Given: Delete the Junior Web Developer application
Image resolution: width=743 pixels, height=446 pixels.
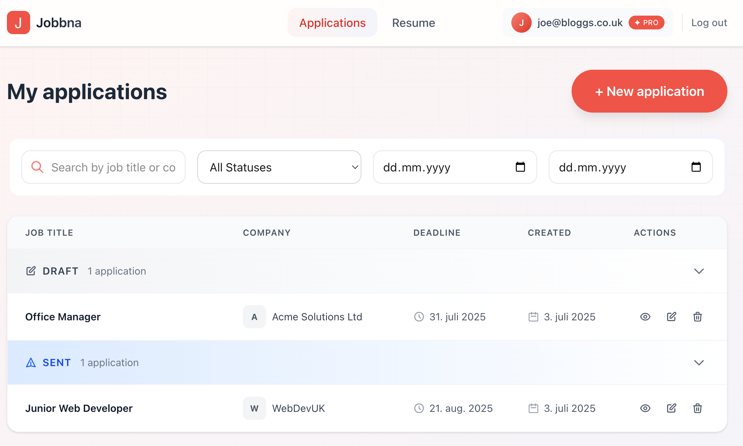Looking at the screenshot, I should coord(697,408).
